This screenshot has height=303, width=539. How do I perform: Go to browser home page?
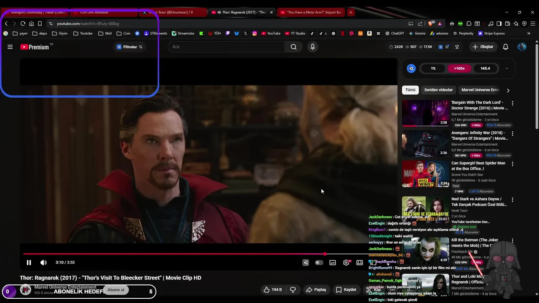pos(31,24)
